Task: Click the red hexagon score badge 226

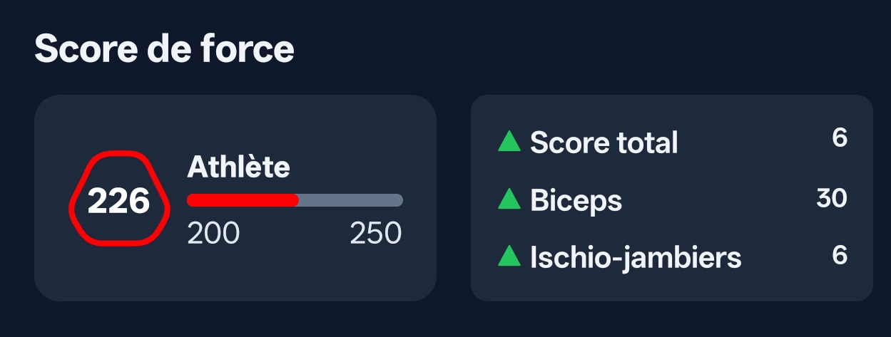Action: [x=118, y=199]
